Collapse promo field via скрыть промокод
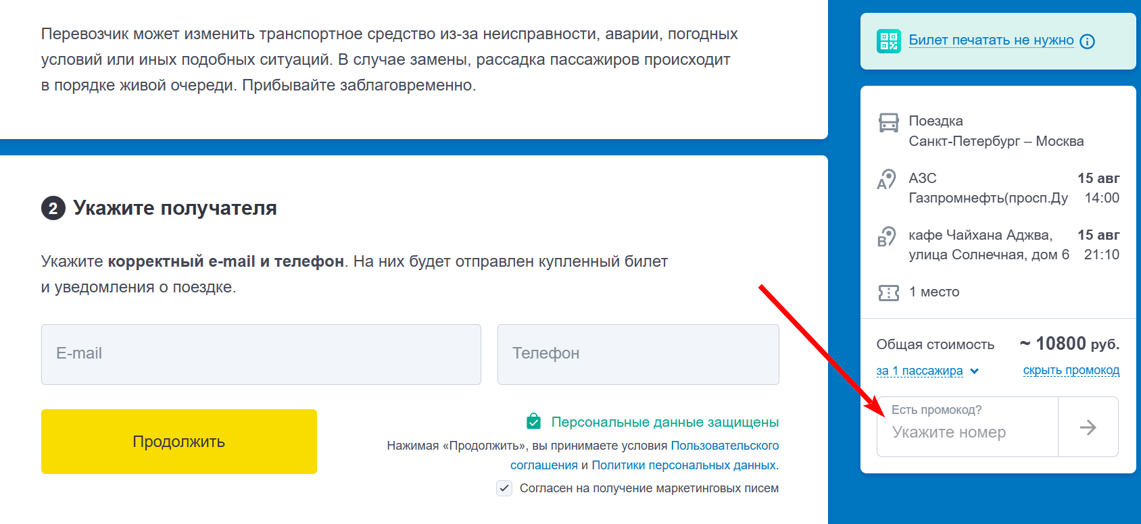 1071,370
